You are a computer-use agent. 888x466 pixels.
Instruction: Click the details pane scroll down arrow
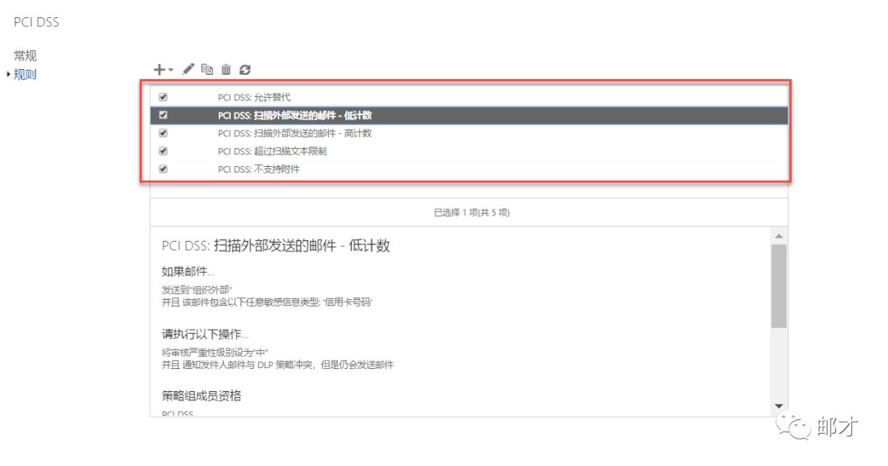coord(779,406)
